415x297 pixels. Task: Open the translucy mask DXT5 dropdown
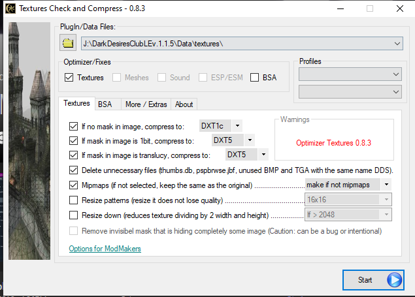tap(263, 154)
